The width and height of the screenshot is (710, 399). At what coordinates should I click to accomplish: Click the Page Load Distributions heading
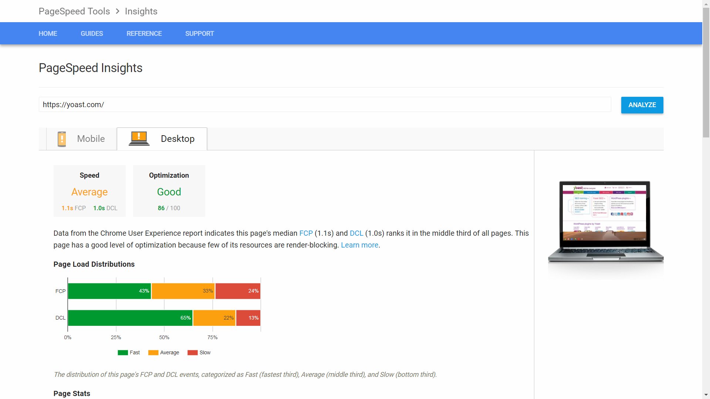[94, 264]
